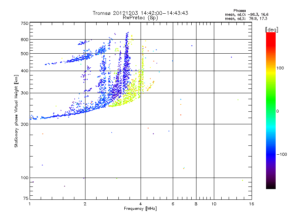The width and height of the screenshot is (296, 222).
Task: Click the 'Frequency [MHz]' x-axis title
Action: tap(140, 208)
